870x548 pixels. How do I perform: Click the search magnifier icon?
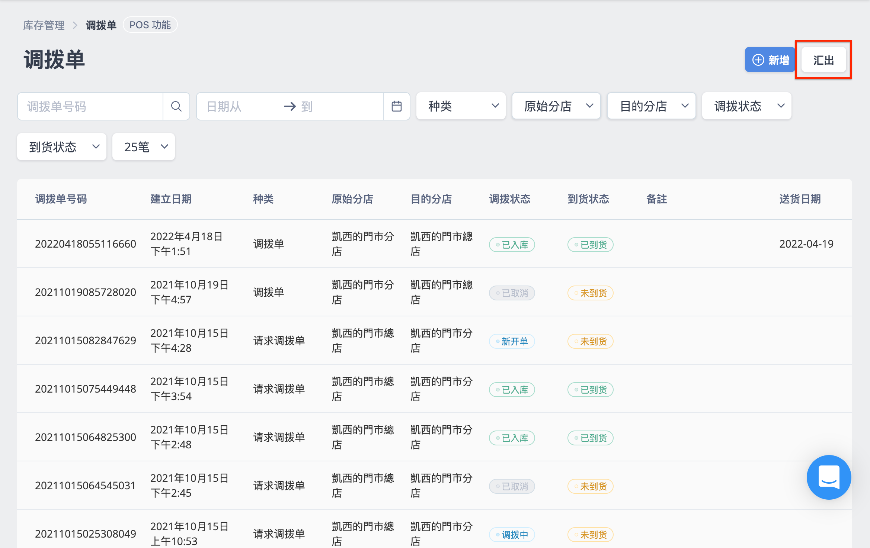tap(176, 107)
